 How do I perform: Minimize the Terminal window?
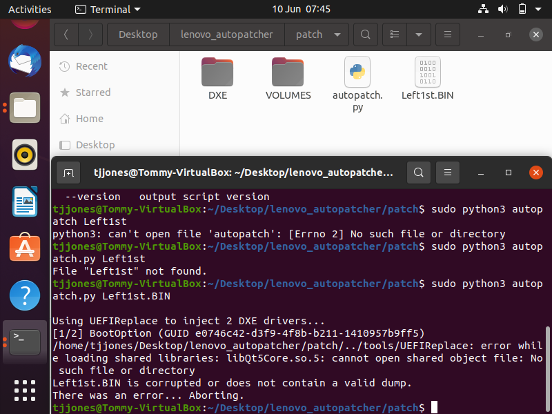[x=480, y=172]
